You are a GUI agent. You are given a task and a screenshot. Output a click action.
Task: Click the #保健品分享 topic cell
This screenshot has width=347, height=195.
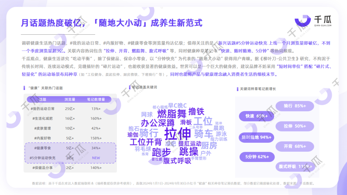coord(42,168)
